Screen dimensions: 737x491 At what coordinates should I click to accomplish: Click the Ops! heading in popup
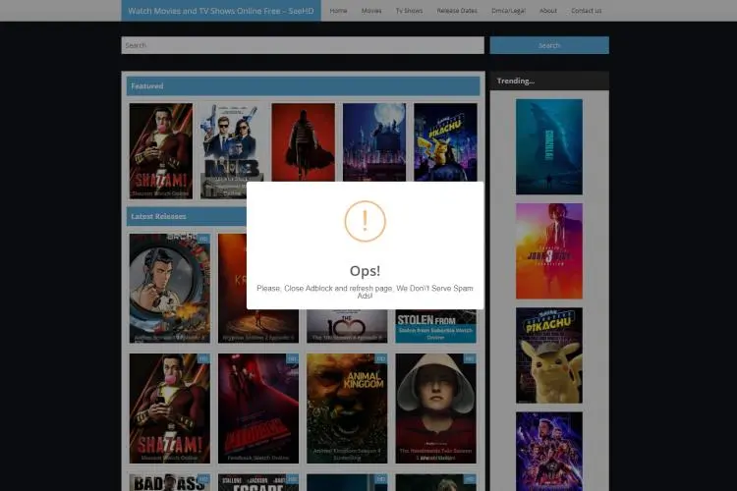(x=366, y=271)
